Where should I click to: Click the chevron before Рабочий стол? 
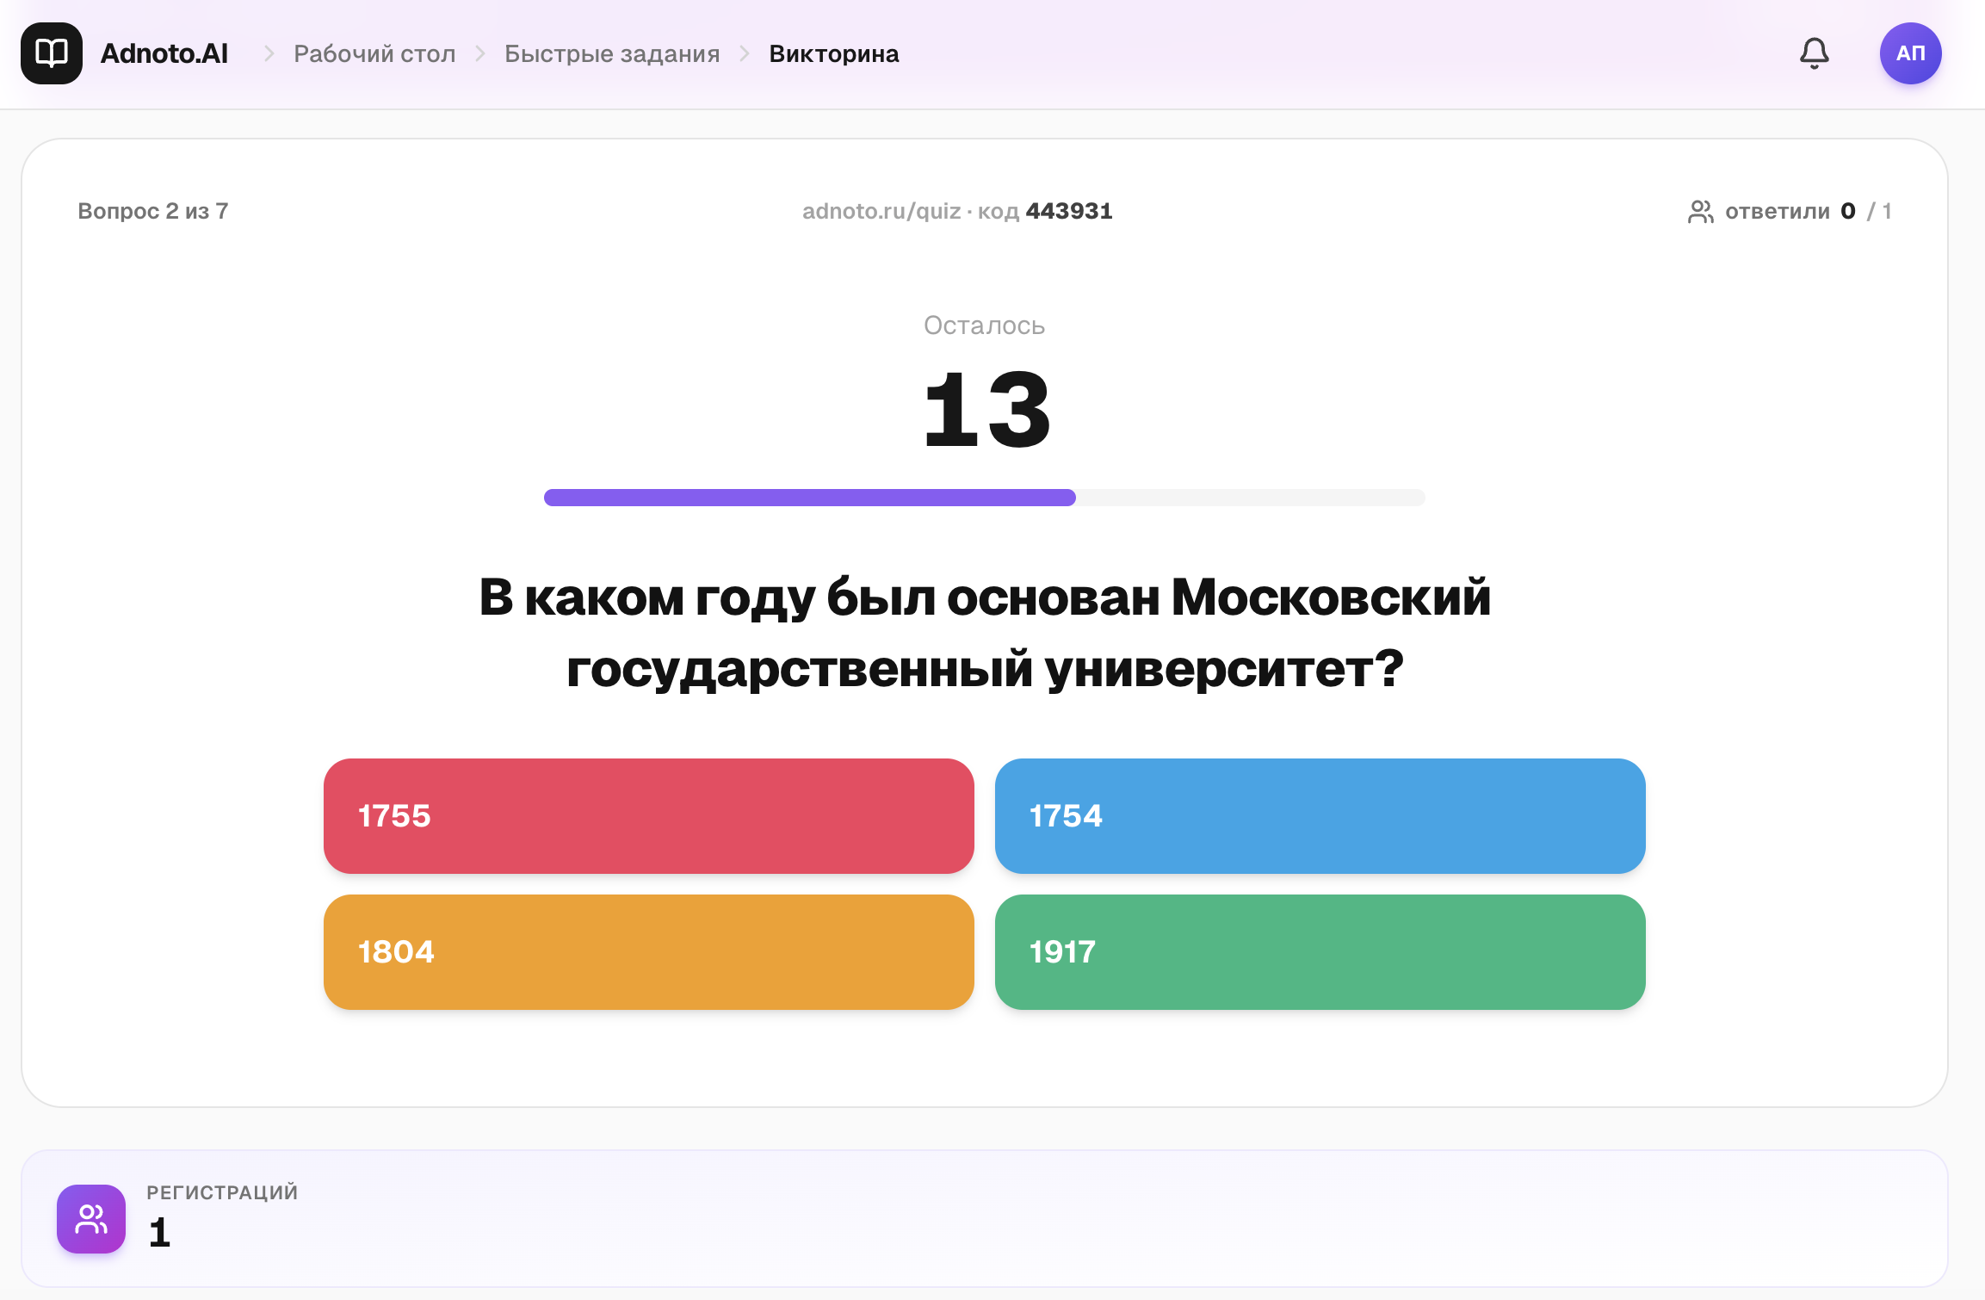click(269, 53)
